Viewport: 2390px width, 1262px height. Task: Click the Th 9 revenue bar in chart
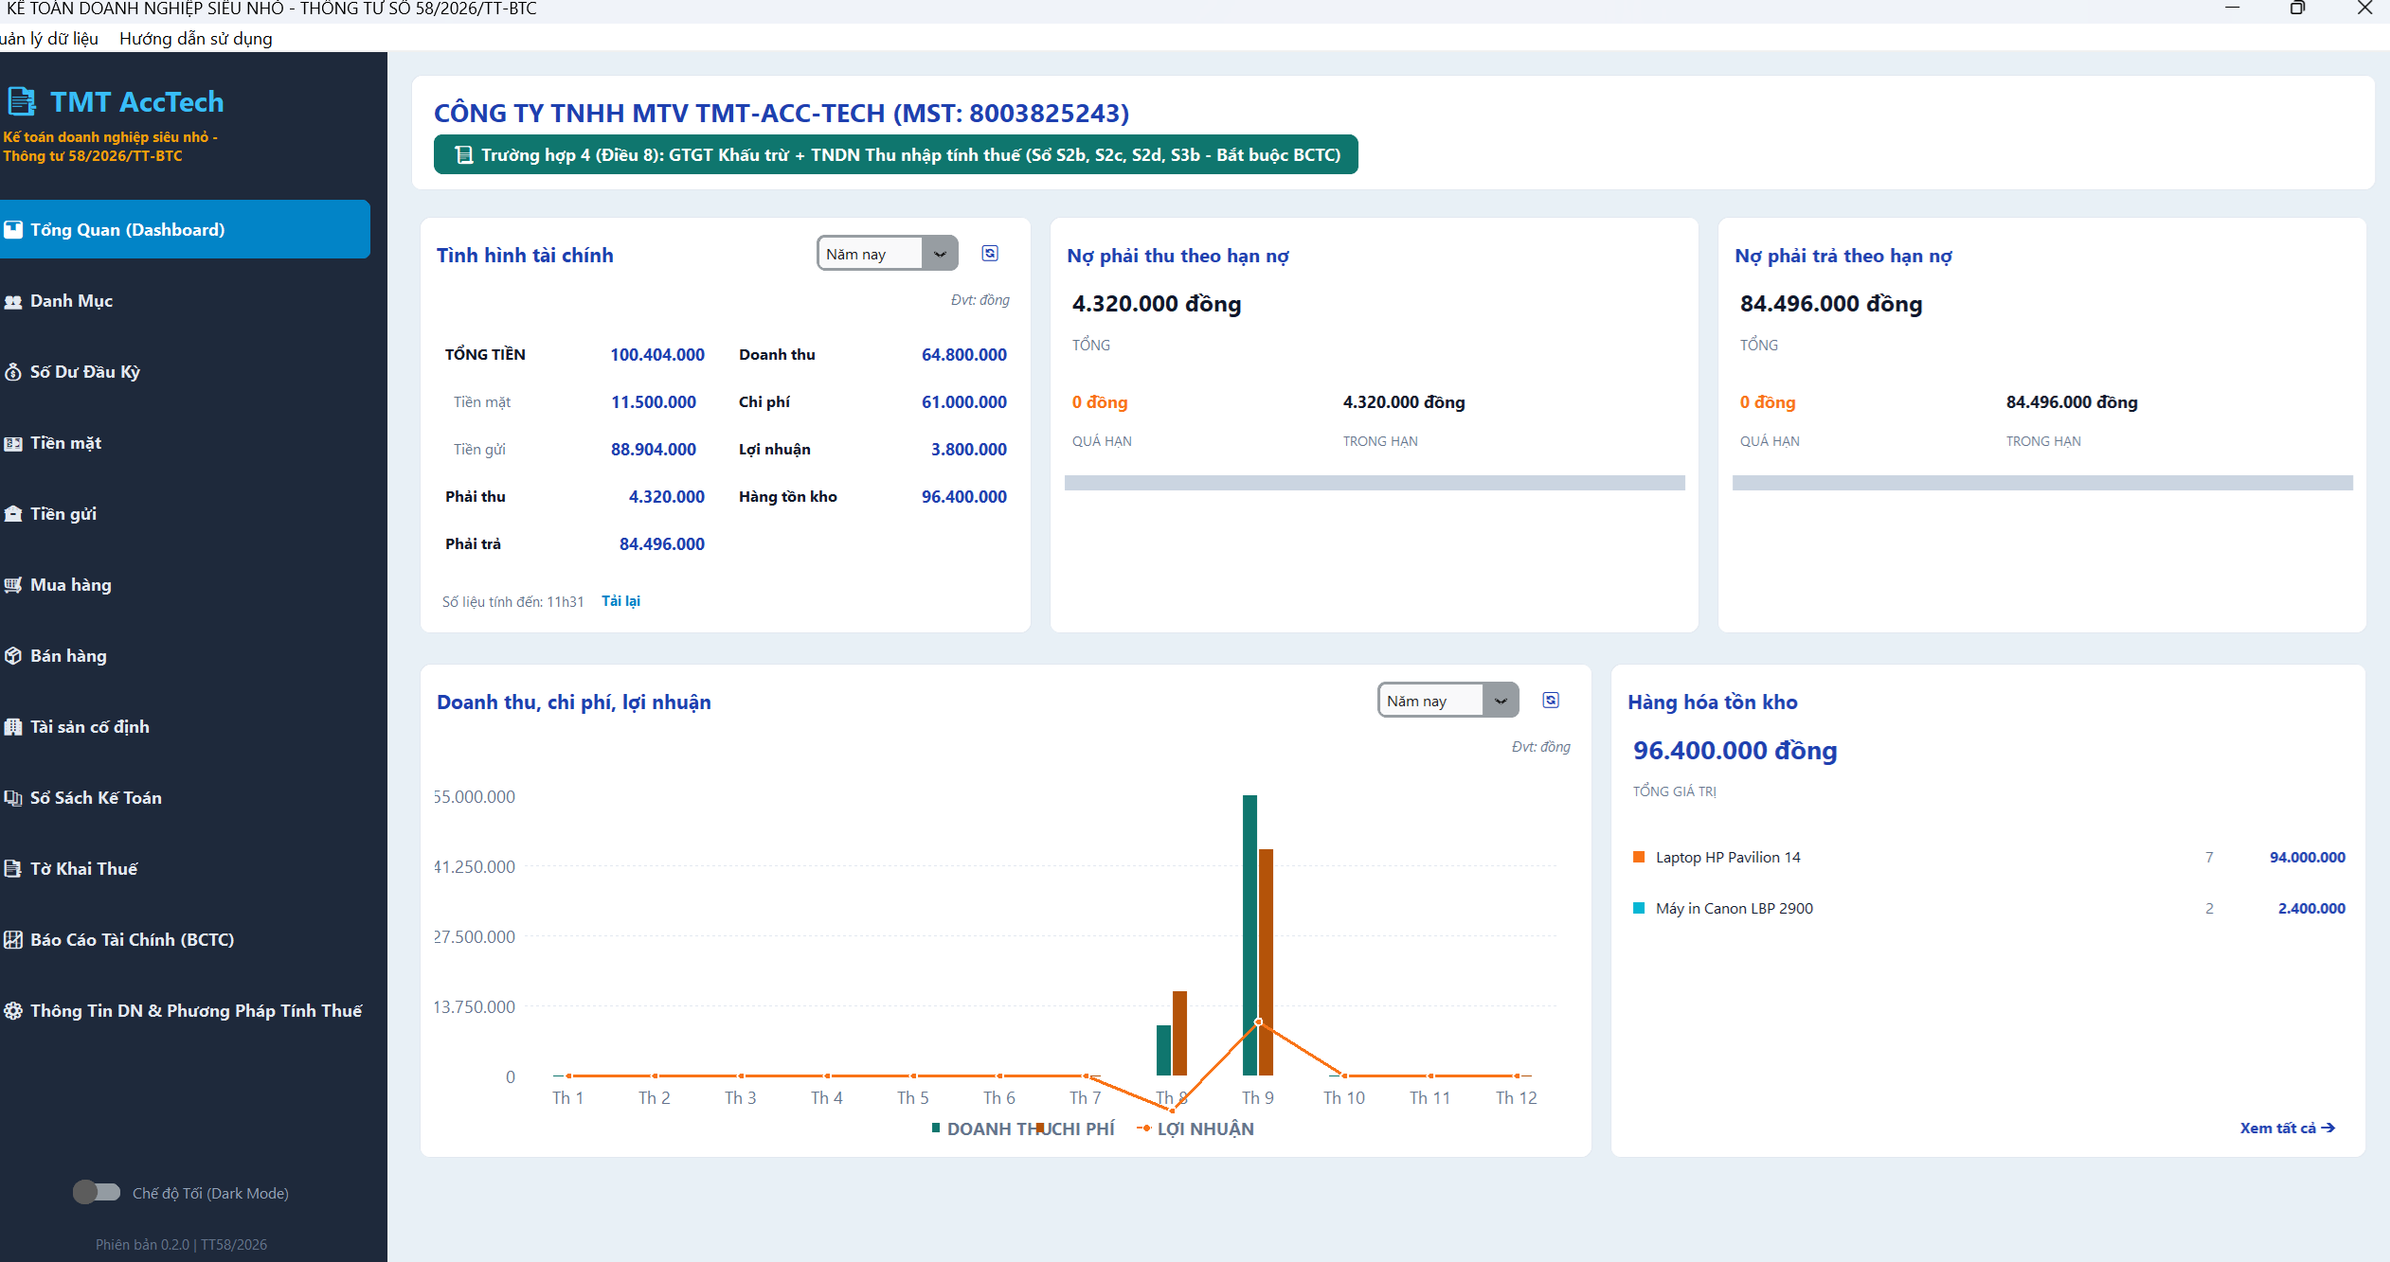[x=1249, y=935]
